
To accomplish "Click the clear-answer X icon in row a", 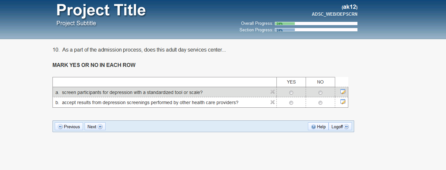I will point(272,92).
